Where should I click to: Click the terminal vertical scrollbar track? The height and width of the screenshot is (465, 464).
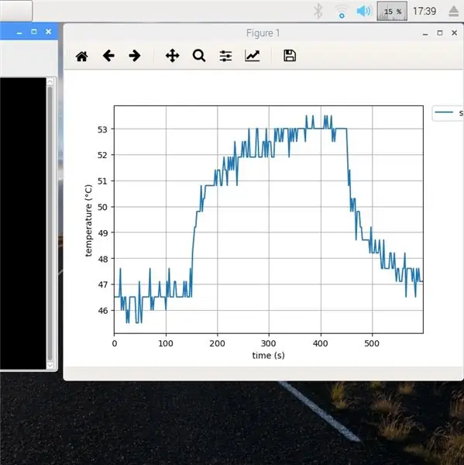point(50,223)
